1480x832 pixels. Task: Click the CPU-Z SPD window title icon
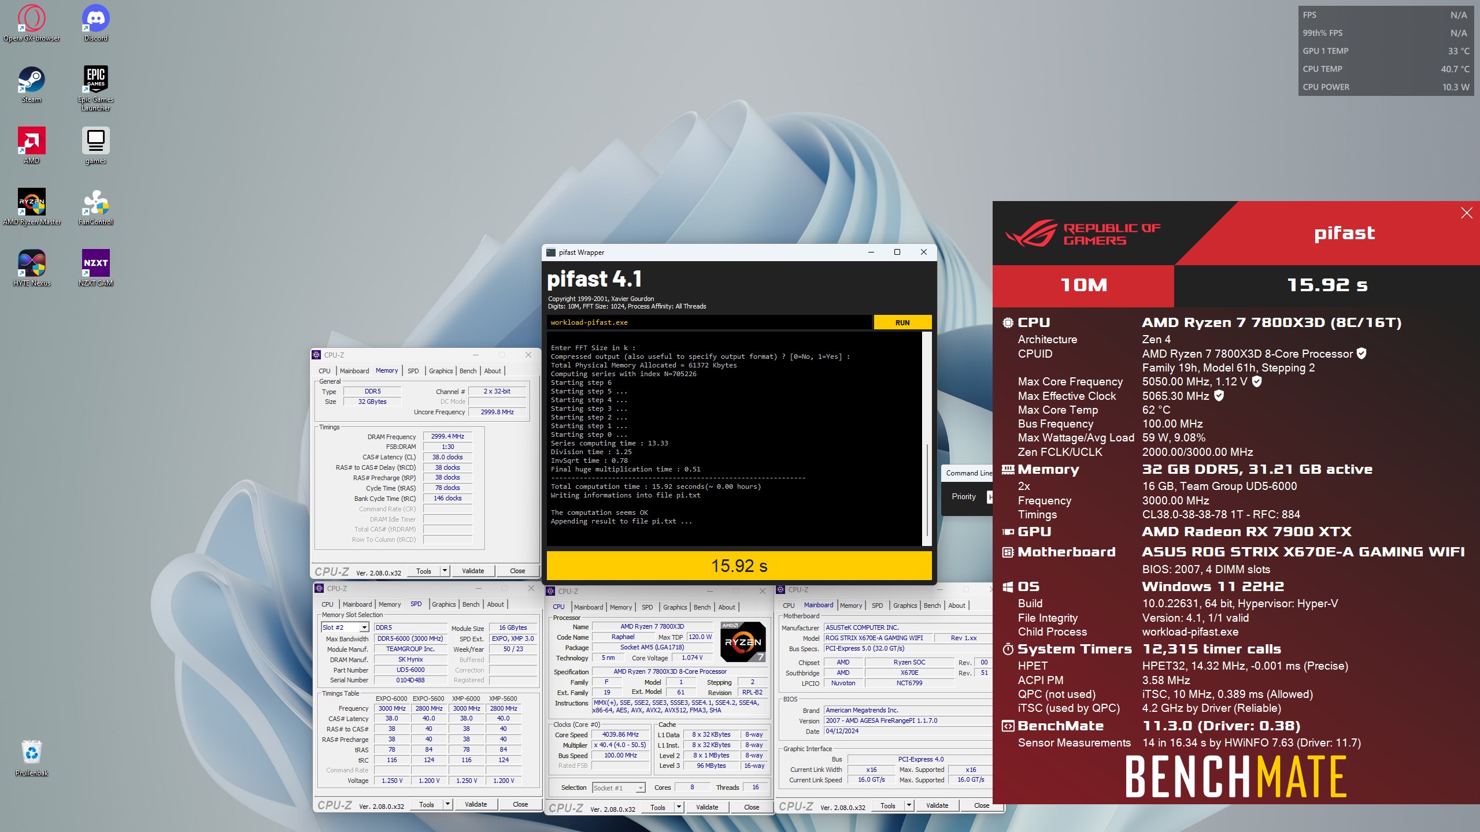click(x=319, y=588)
